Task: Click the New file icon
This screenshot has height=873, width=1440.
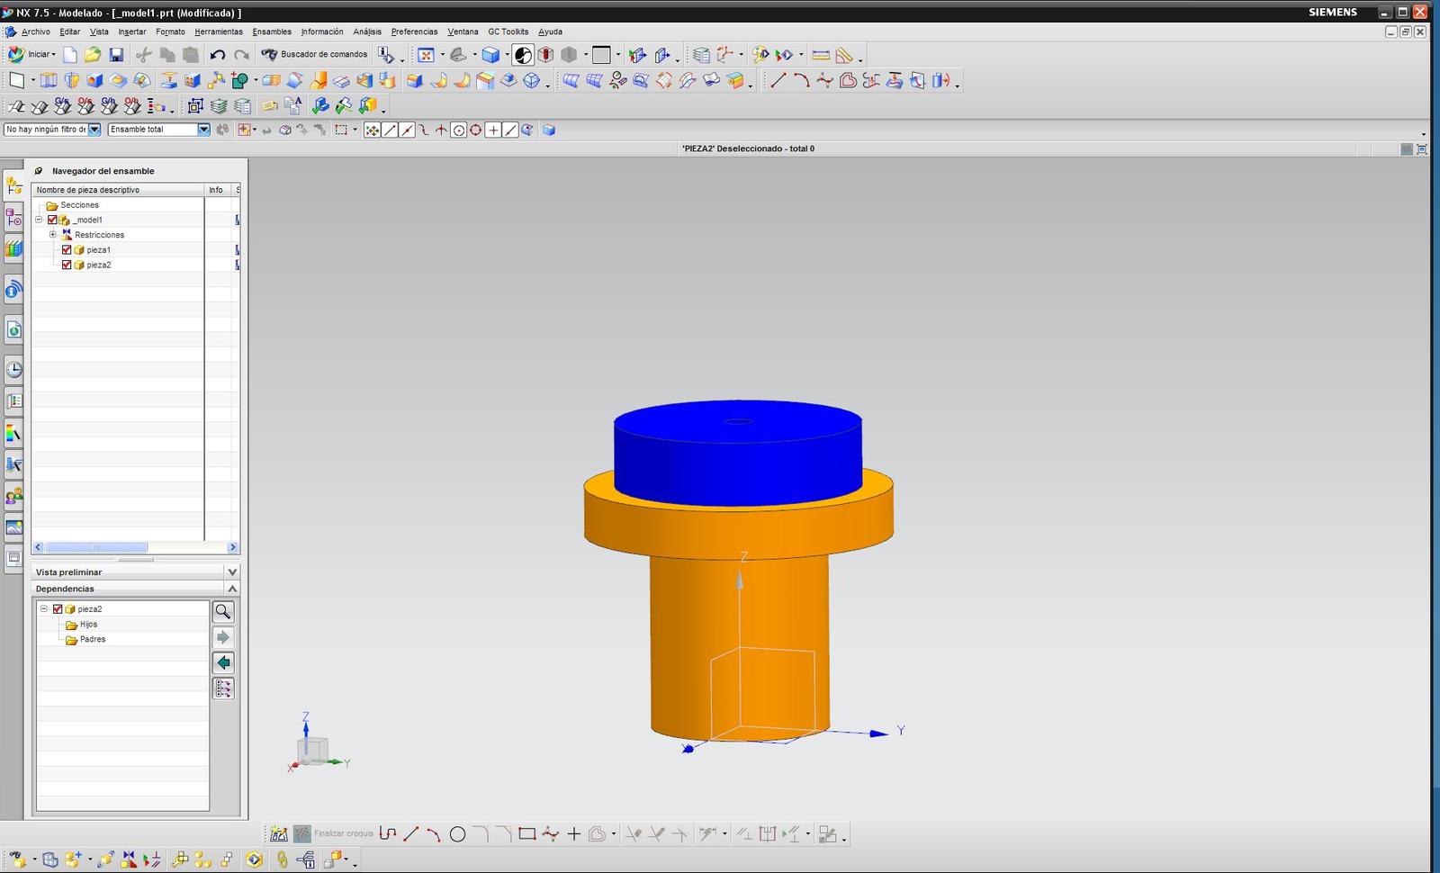Action: (70, 55)
